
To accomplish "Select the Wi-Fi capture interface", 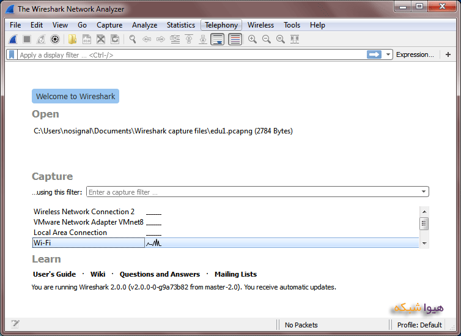I will point(88,243).
